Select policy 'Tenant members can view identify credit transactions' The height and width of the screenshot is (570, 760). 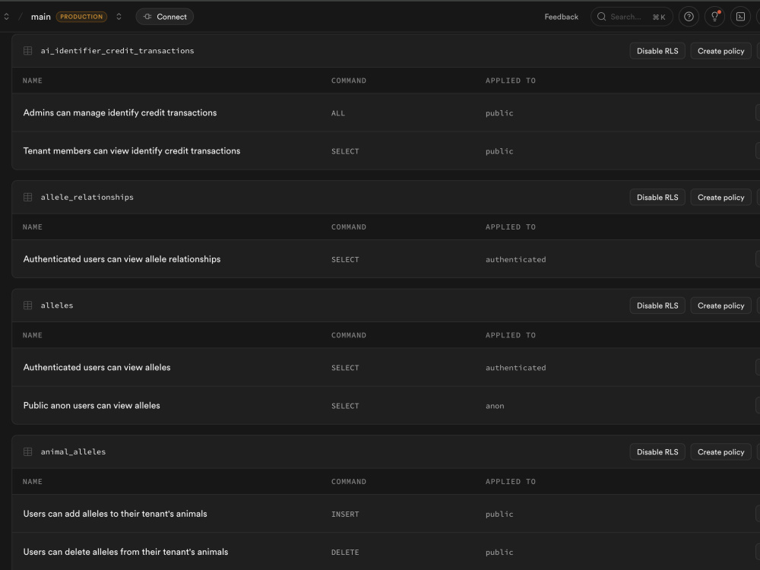pos(131,150)
